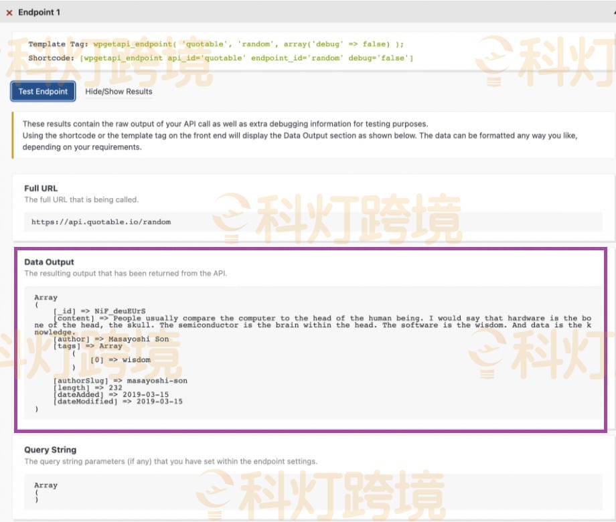The height and width of the screenshot is (522, 616).
Task: Toggle Hide/Show Results
Action: [x=119, y=92]
